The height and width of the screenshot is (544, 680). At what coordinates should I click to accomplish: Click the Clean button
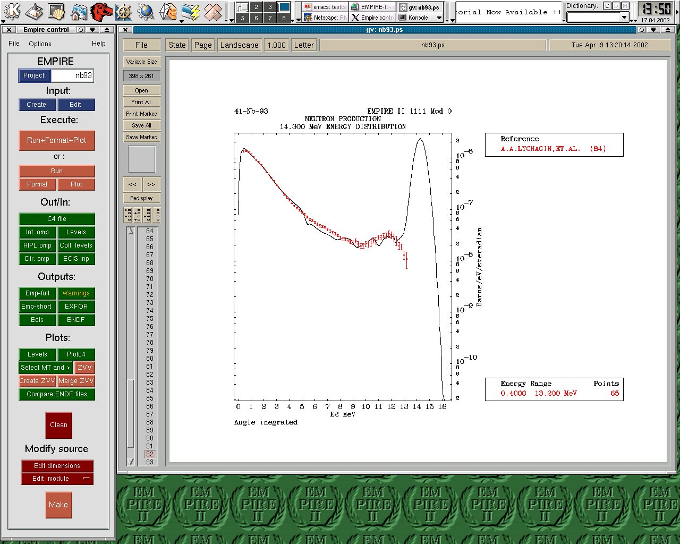tap(58, 425)
